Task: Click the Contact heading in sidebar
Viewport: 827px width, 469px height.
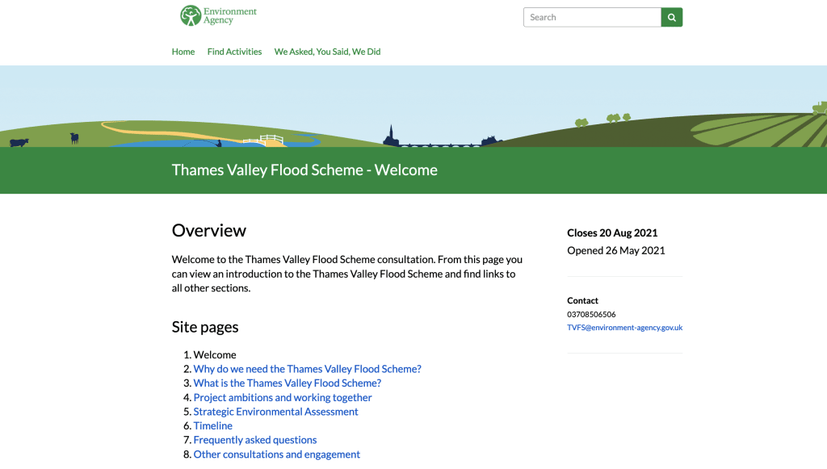Action: tap(582, 300)
